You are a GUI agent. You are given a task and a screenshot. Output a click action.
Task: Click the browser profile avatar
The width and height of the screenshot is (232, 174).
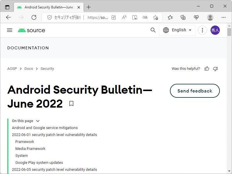(210, 17)
